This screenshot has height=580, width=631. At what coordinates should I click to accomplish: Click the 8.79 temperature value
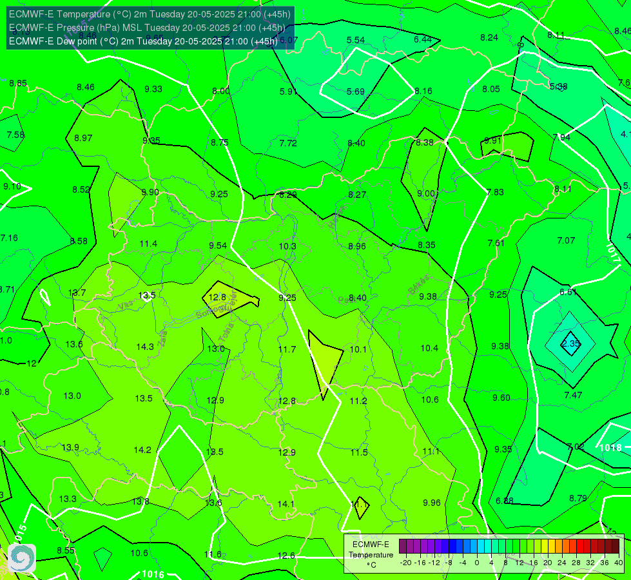578,498
